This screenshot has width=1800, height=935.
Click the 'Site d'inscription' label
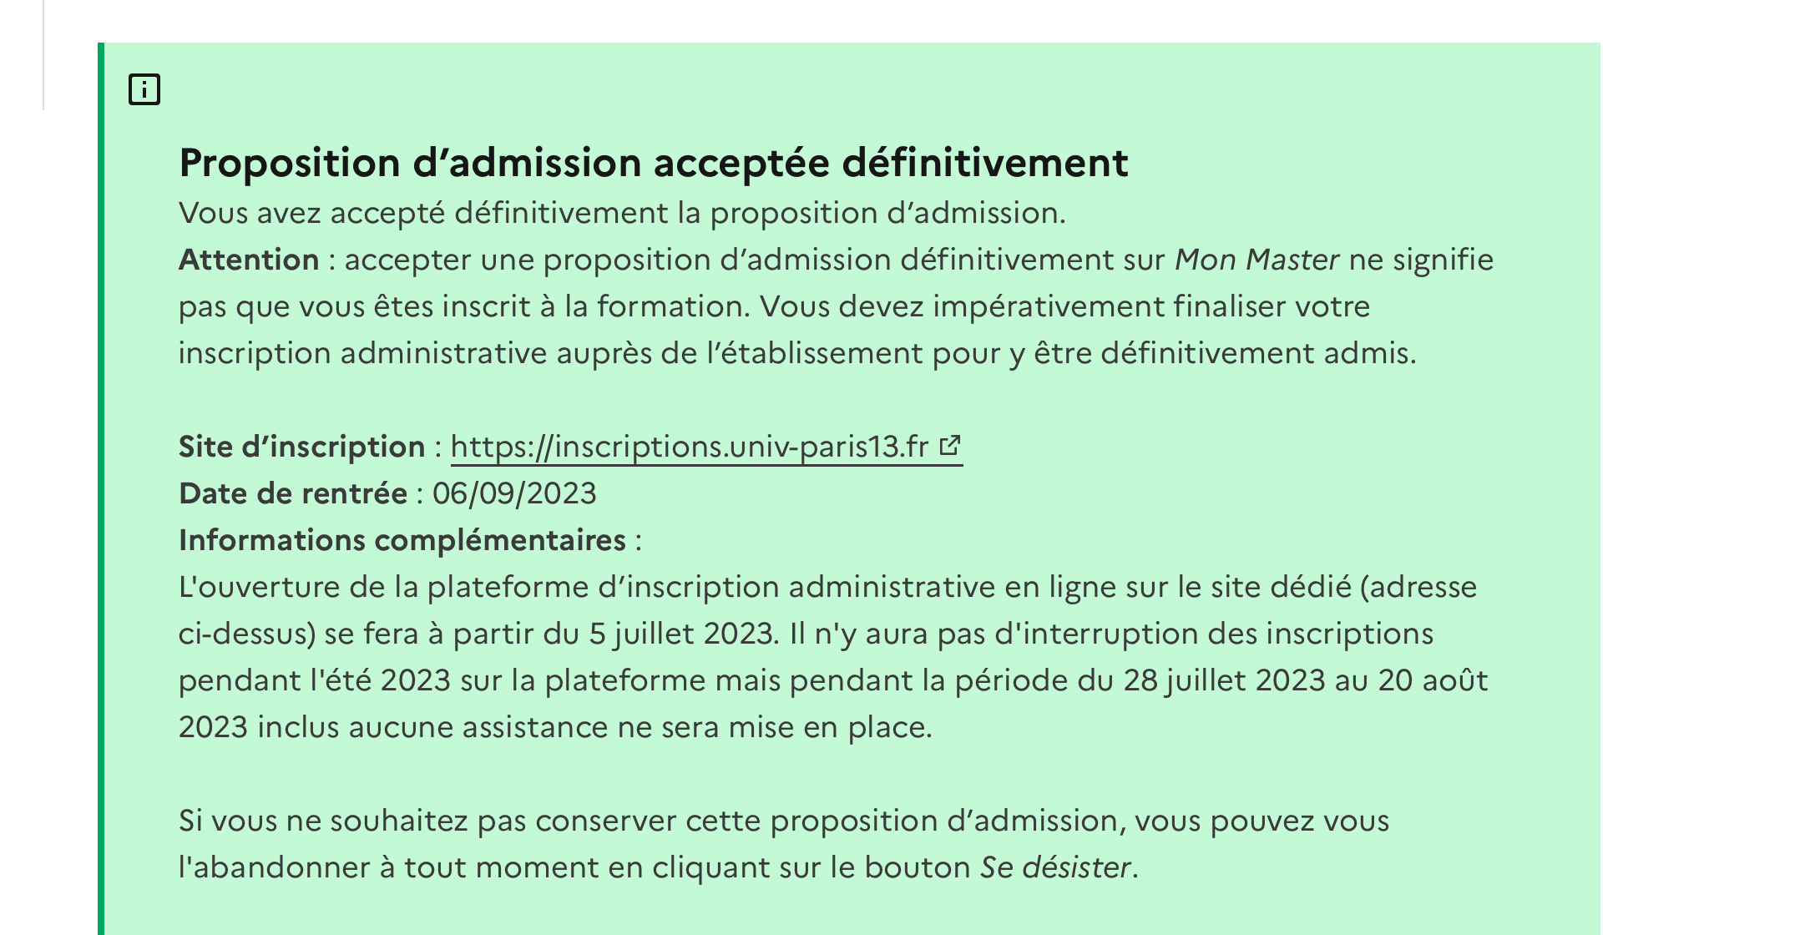coord(302,447)
